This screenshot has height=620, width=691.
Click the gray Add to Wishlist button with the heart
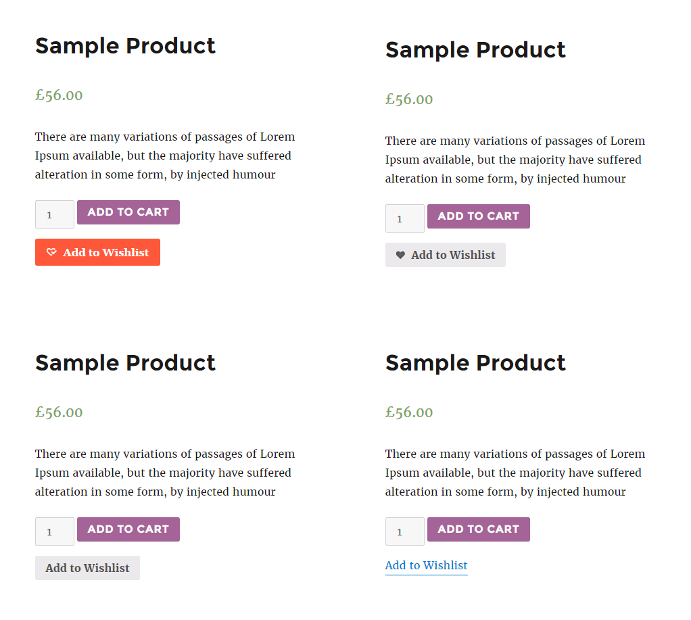(445, 255)
